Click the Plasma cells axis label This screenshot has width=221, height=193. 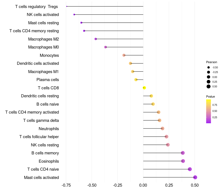point(48,80)
